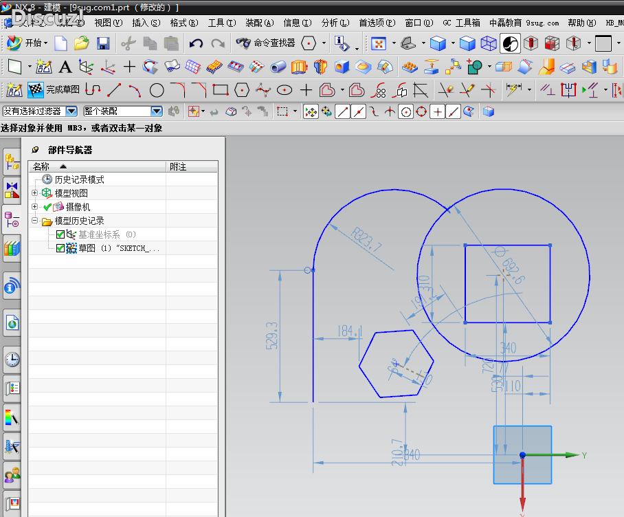Select the Chamfer sketch tool
Image resolution: width=624 pixels, height=517 pixels.
[199, 90]
